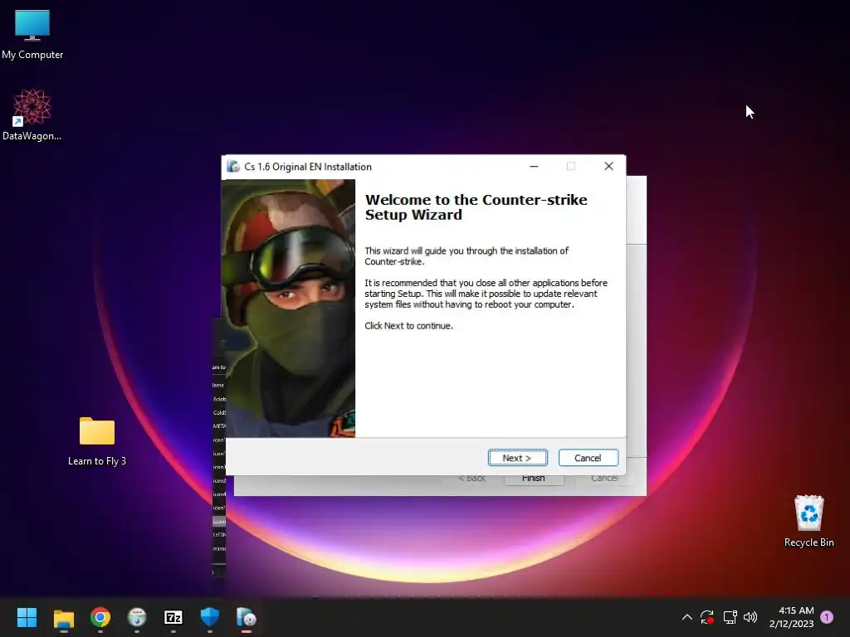
Task: Open the Windows Start menu
Action: (x=27, y=617)
